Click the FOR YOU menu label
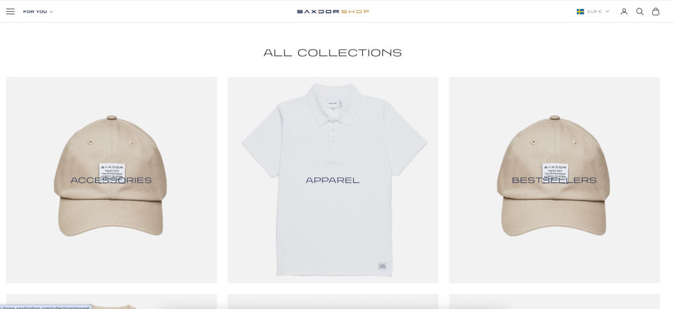This screenshot has height=309, width=674. pyautogui.click(x=35, y=12)
